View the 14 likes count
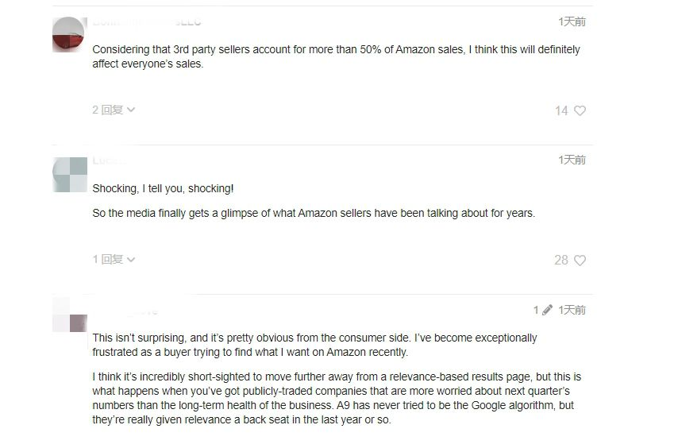This screenshot has height=448, width=678. click(x=561, y=110)
